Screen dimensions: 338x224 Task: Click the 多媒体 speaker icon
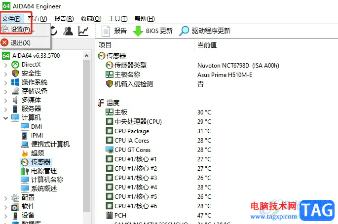15,100
